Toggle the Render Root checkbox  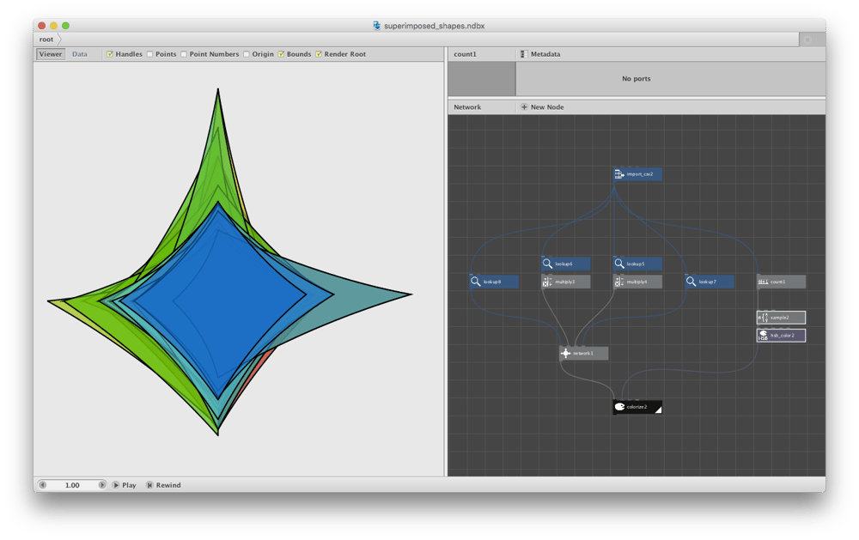click(x=319, y=54)
